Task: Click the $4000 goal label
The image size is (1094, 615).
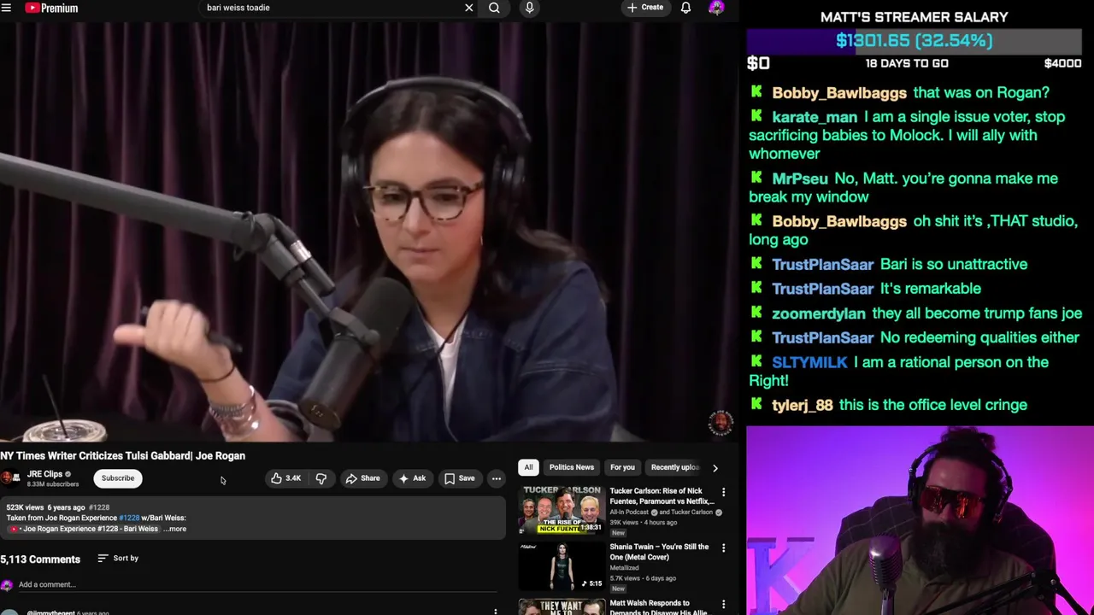Action: (x=1062, y=63)
